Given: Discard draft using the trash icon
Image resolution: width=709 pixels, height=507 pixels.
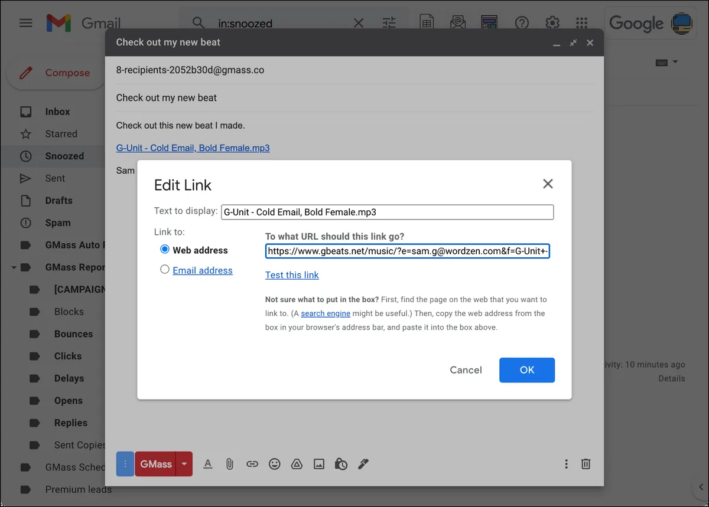Looking at the screenshot, I should [x=586, y=464].
